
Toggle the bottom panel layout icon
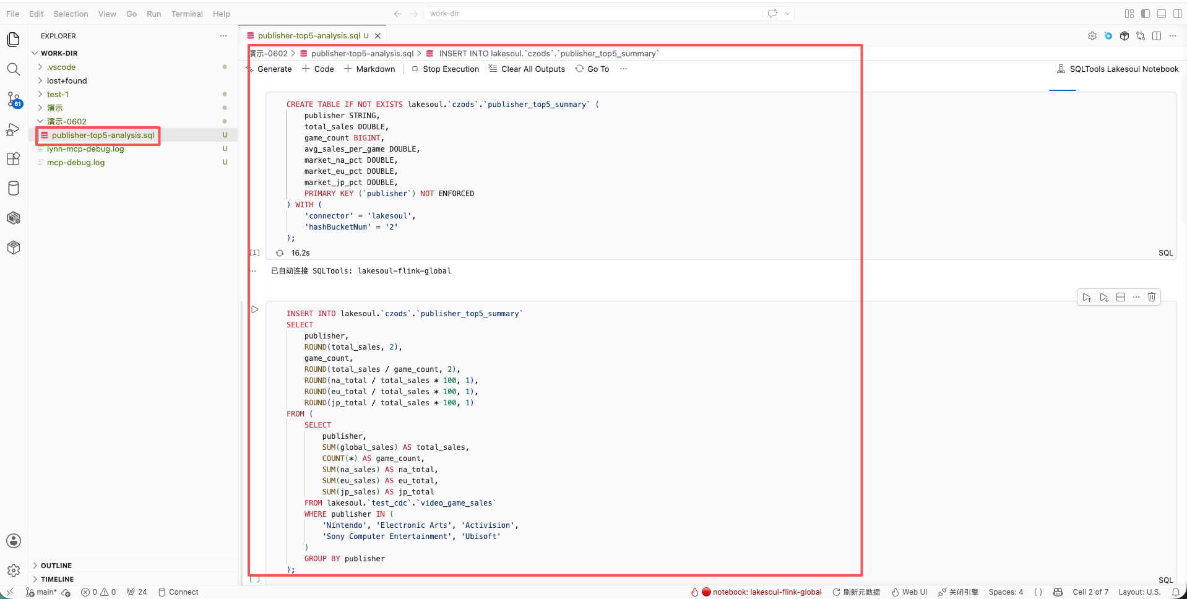point(1162,14)
